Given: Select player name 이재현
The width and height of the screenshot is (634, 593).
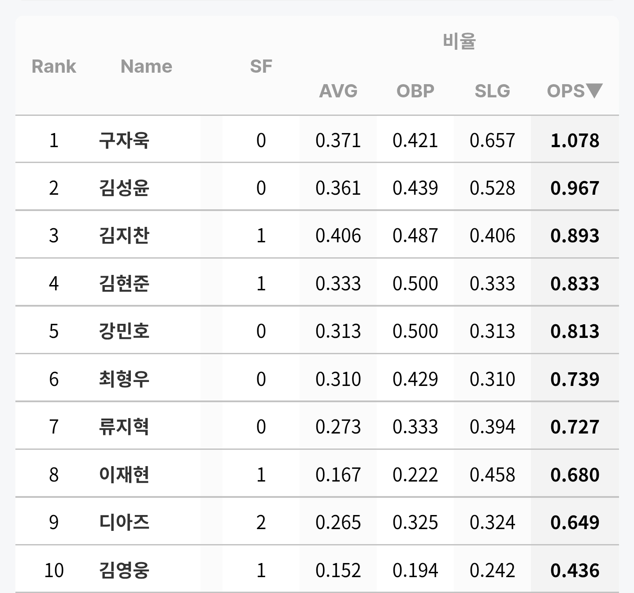Looking at the screenshot, I should 124,474.
